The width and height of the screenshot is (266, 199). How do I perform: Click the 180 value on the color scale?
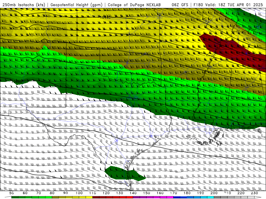click(x=187, y=193)
